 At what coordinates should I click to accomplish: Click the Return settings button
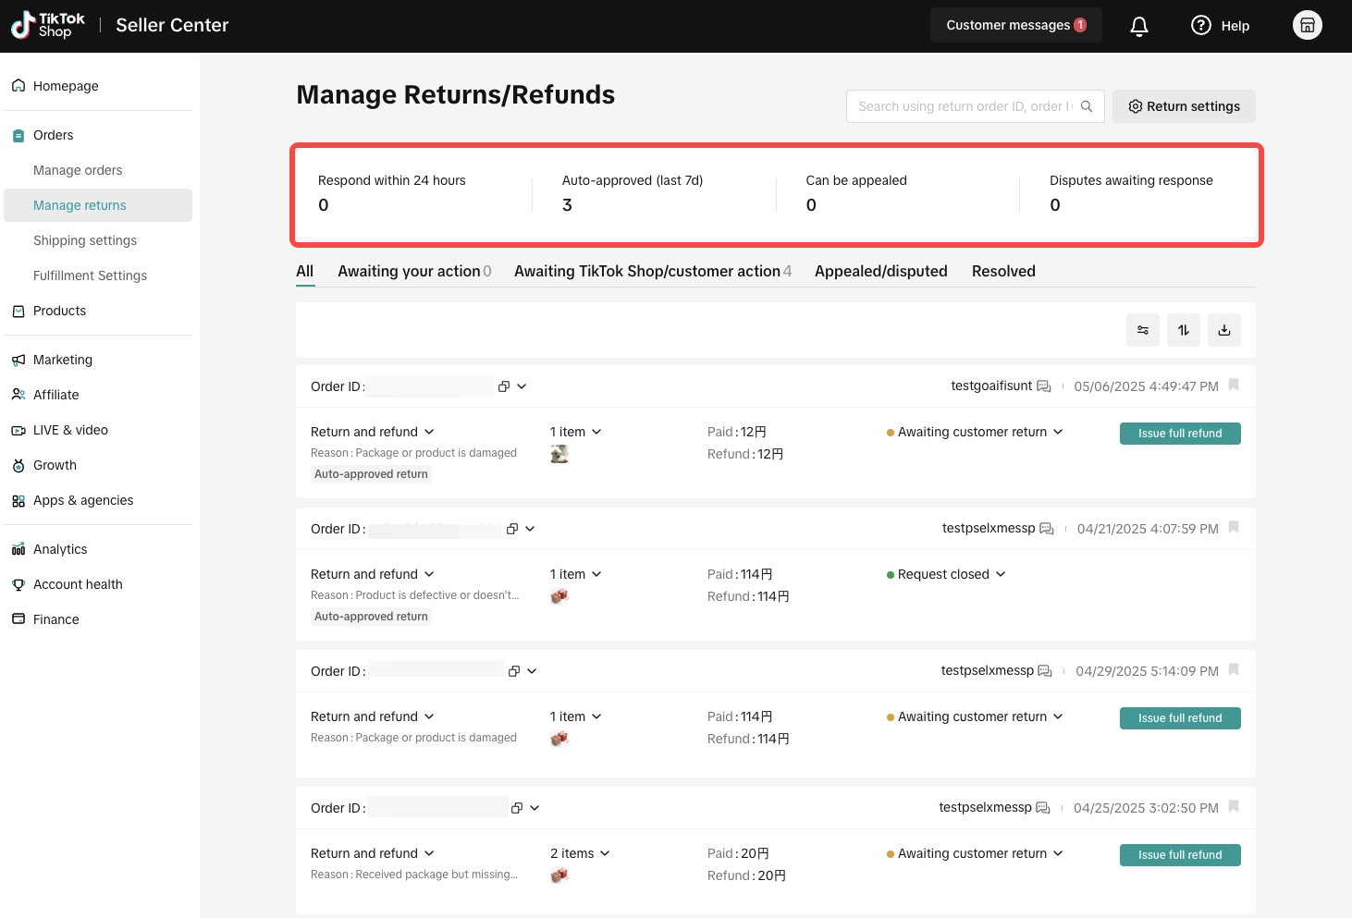coord(1184,106)
